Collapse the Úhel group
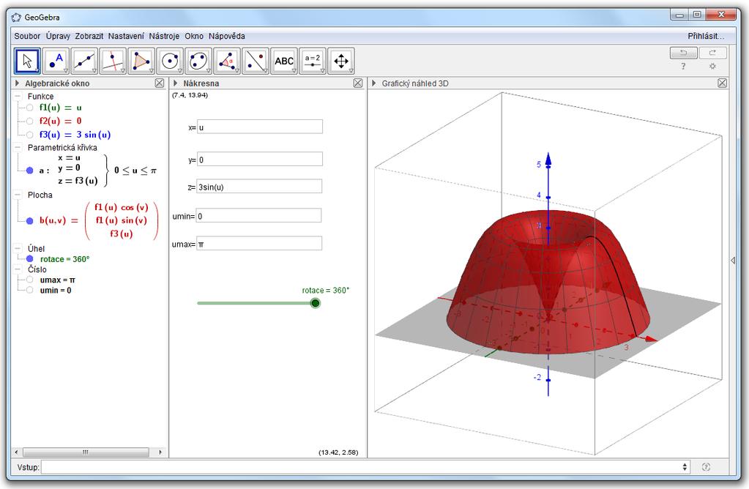 pyautogui.click(x=18, y=248)
